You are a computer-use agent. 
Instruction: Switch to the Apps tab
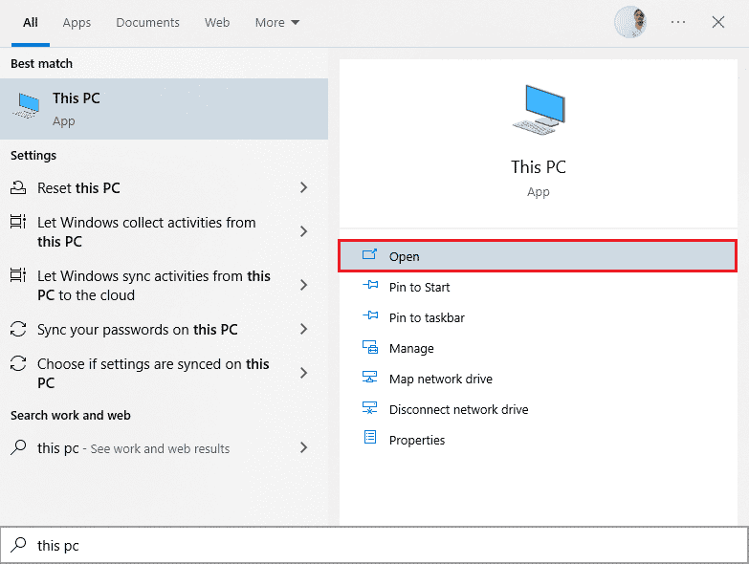77,22
